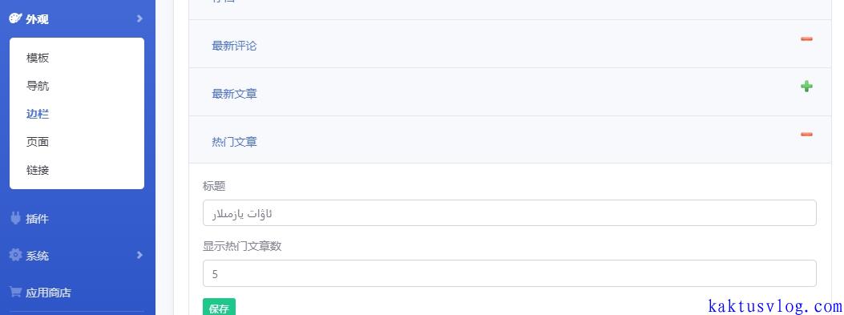
Task: Remove 最新评论 widget with red minus icon
Action: pyautogui.click(x=806, y=38)
